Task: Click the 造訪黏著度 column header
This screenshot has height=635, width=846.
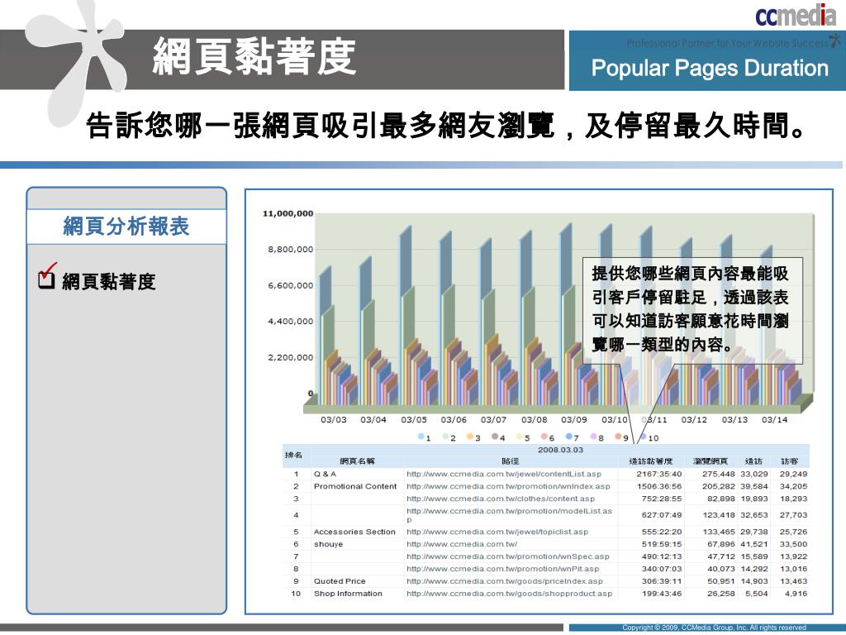Action: click(651, 461)
